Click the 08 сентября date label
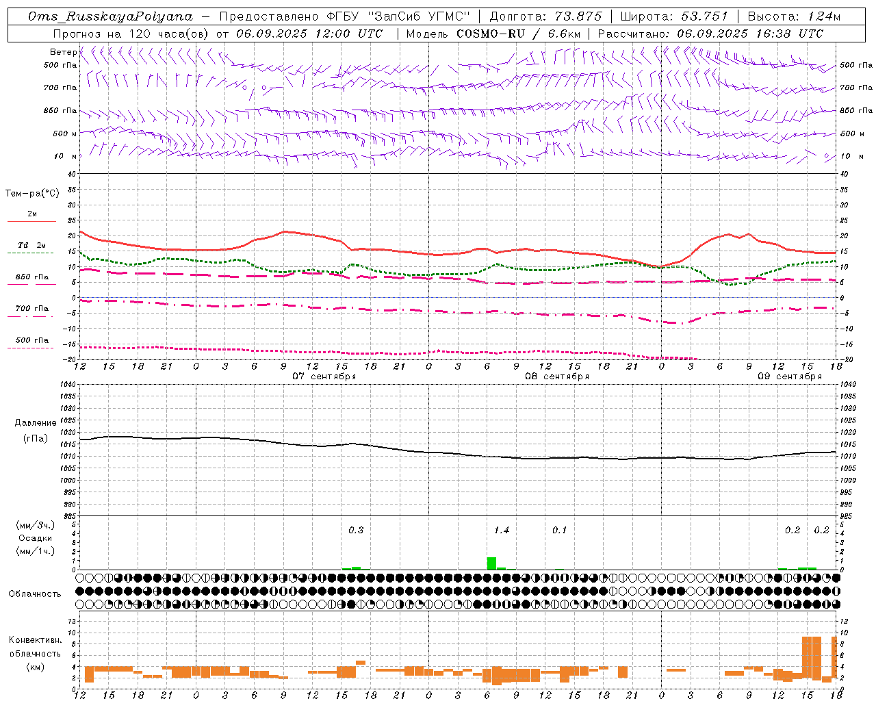 [557, 377]
